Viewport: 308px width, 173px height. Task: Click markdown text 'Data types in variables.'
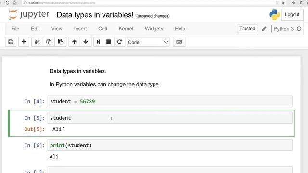[x=78, y=71]
